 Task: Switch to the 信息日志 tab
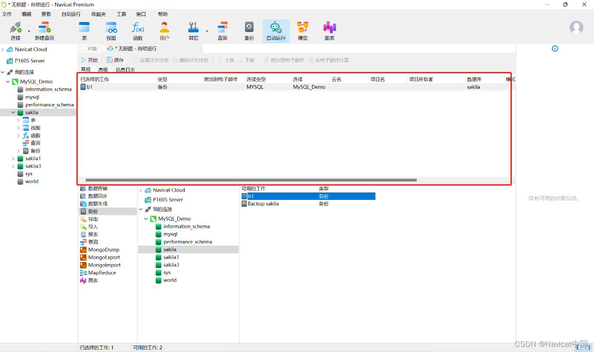click(125, 70)
